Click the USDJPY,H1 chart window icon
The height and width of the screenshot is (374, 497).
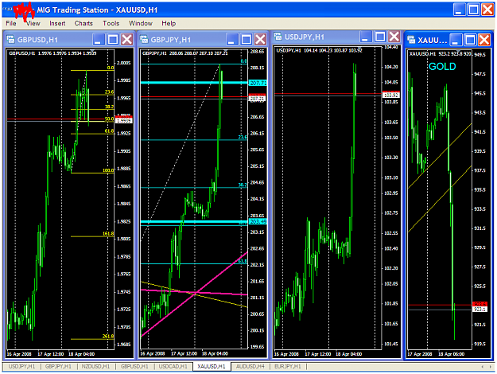pos(278,37)
